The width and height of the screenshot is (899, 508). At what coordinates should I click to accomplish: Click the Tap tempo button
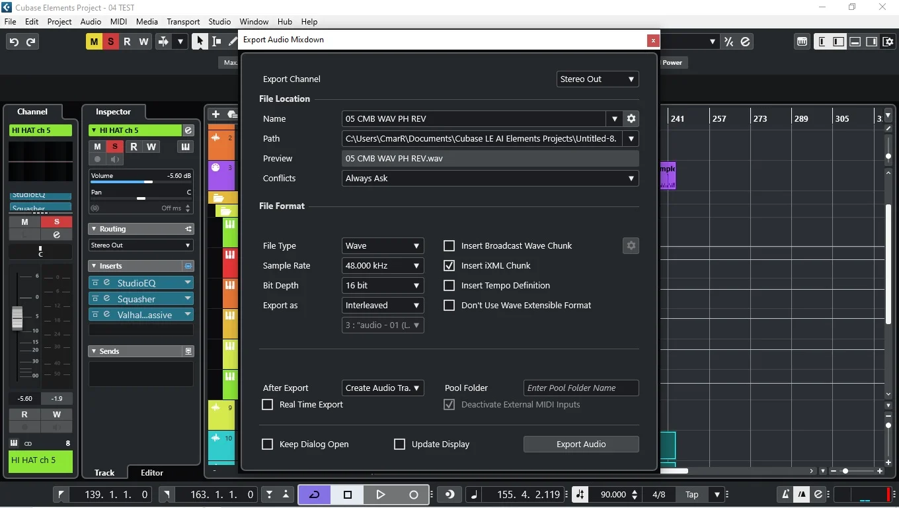click(x=691, y=494)
